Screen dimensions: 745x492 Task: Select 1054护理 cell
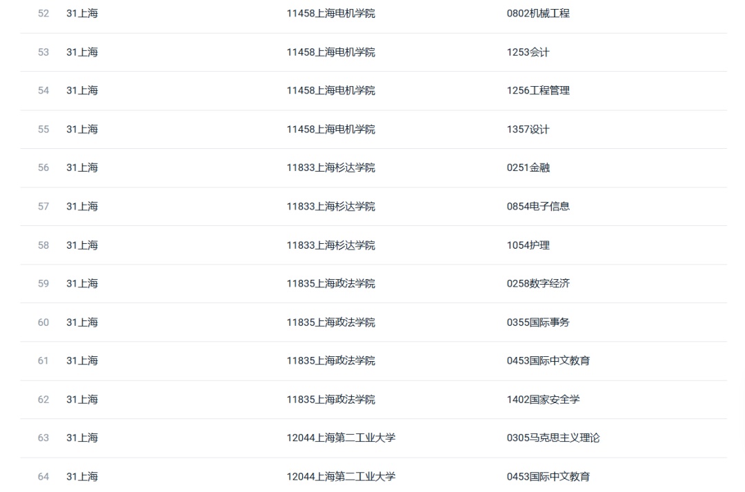click(528, 245)
